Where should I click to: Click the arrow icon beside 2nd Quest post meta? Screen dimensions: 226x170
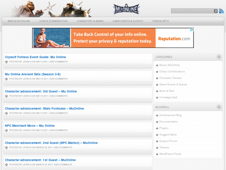click(6, 148)
